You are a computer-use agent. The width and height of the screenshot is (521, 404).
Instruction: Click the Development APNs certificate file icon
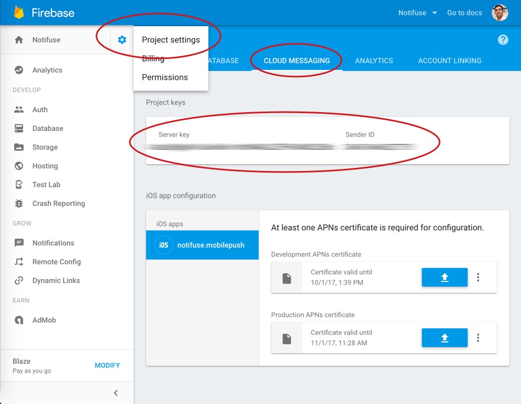[x=287, y=278]
